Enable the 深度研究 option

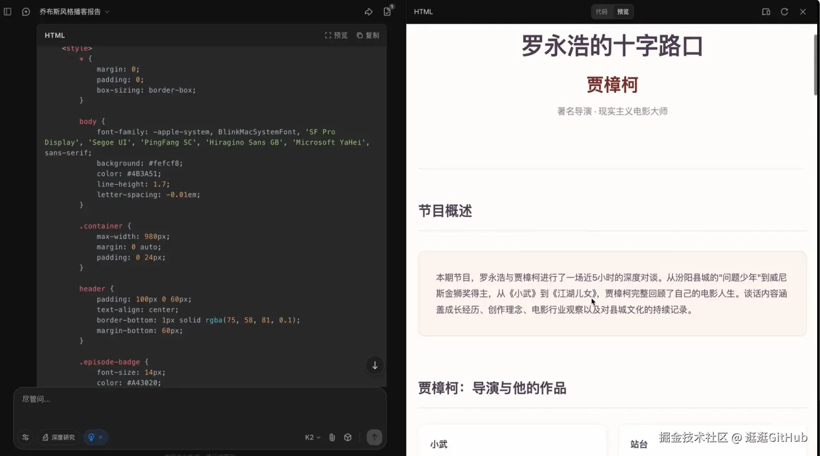pos(59,437)
